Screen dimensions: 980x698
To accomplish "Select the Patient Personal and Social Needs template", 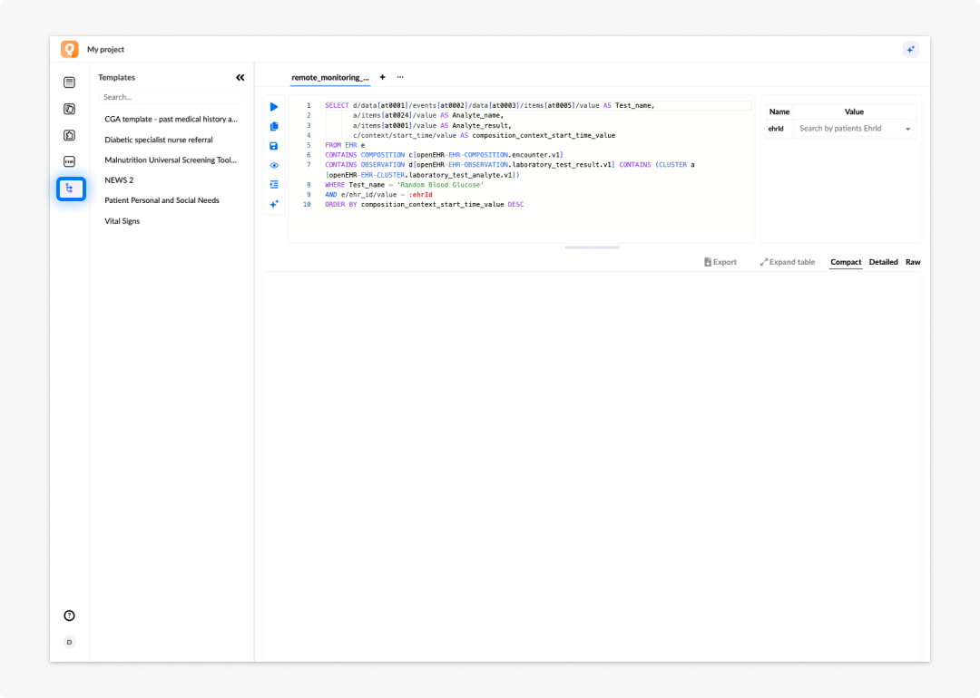I will click(162, 200).
